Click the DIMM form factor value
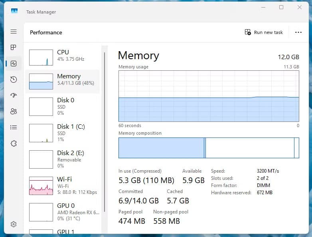The height and width of the screenshot is (237, 312). click(263, 185)
